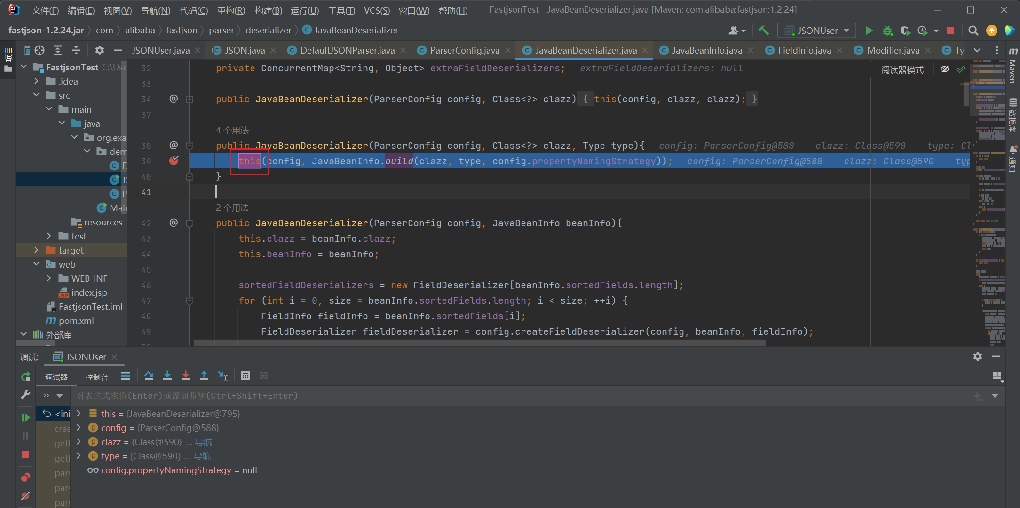
Task: Toggle the breakpoint on line 39
Action: [174, 161]
